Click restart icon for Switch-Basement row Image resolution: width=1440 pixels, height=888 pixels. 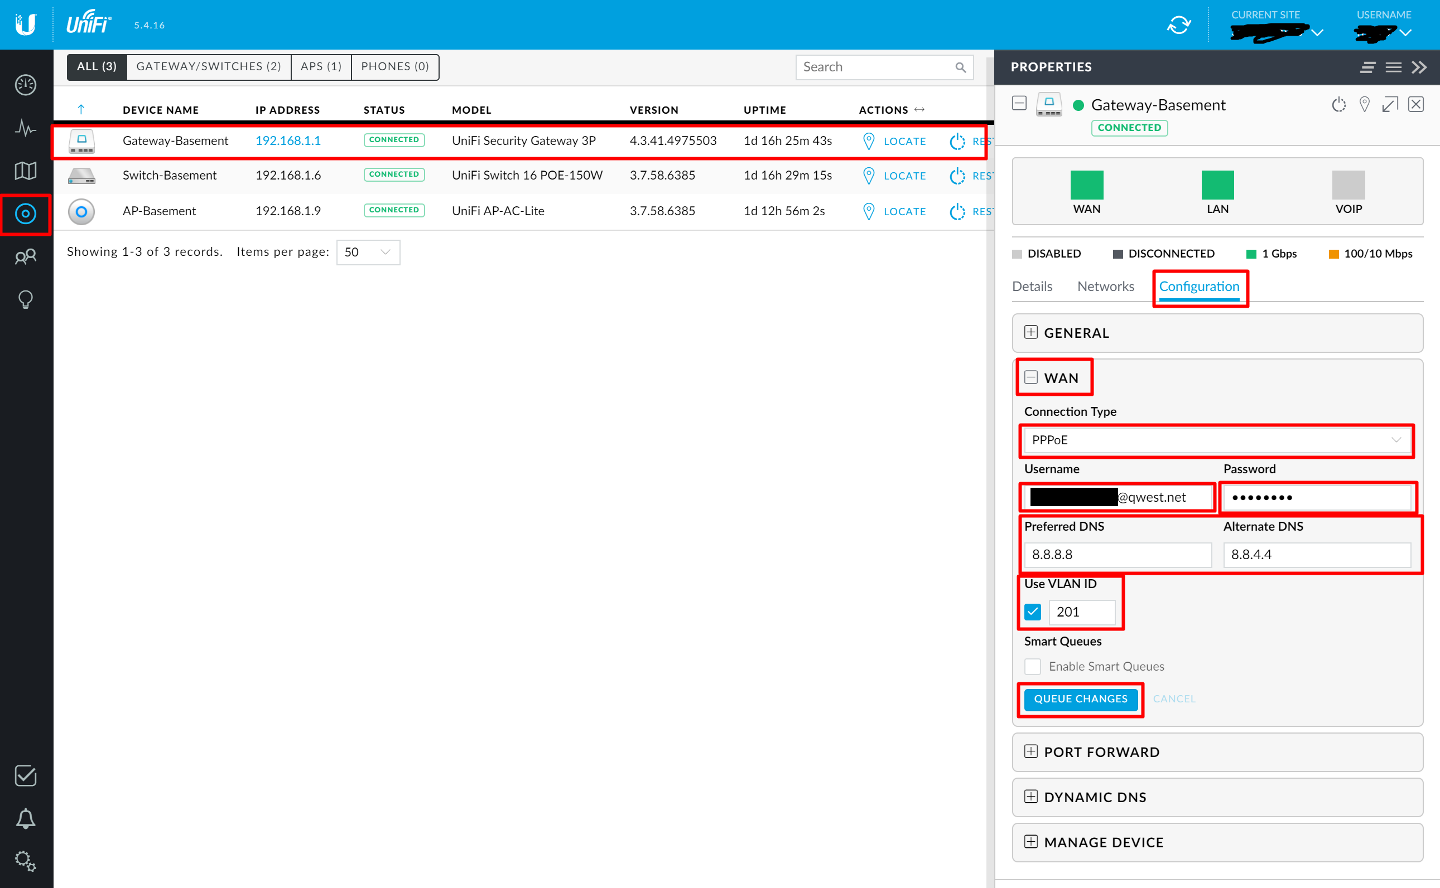pyautogui.click(x=957, y=176)
